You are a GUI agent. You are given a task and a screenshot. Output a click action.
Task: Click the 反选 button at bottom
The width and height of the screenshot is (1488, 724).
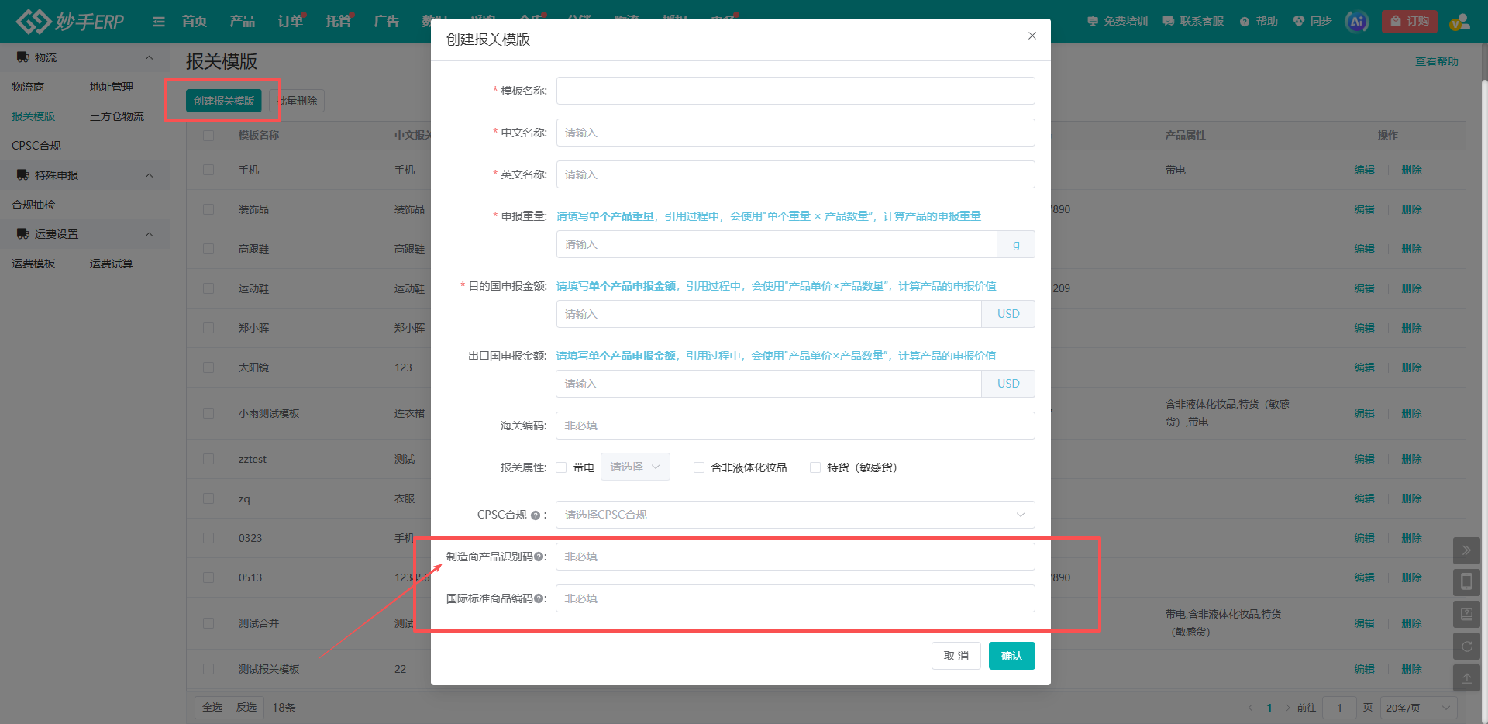tap(246, 708)
